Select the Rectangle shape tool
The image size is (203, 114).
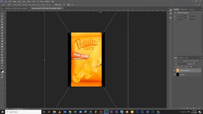click(2, 58)
